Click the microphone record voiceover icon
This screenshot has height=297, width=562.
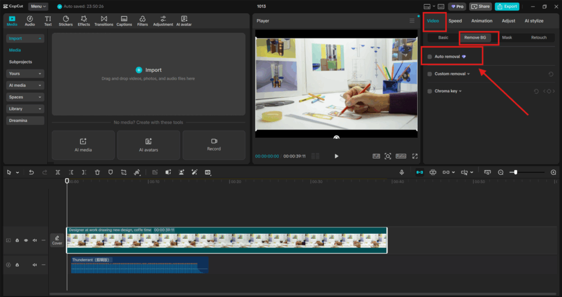(x=402, y=172)
